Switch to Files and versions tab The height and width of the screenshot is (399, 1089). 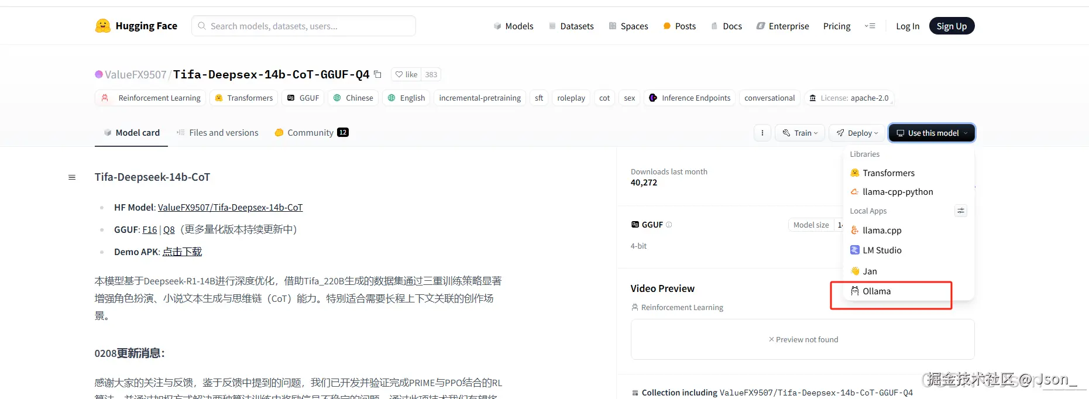(218, 133)
